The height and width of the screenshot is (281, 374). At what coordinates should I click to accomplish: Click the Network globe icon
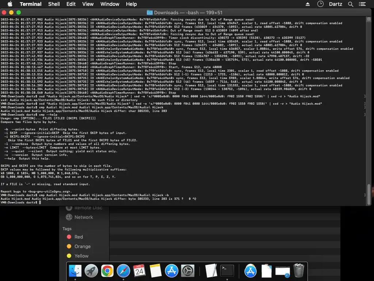point(69,217)
